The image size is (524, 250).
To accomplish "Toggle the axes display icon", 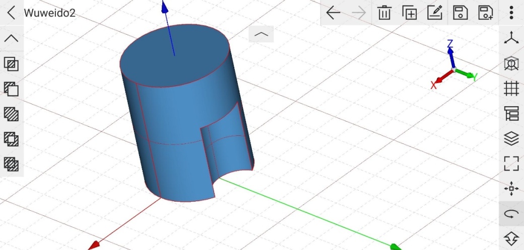I will (511, 38).
